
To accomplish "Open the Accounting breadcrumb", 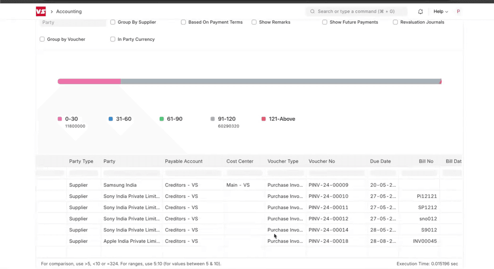I will point(69,11).
